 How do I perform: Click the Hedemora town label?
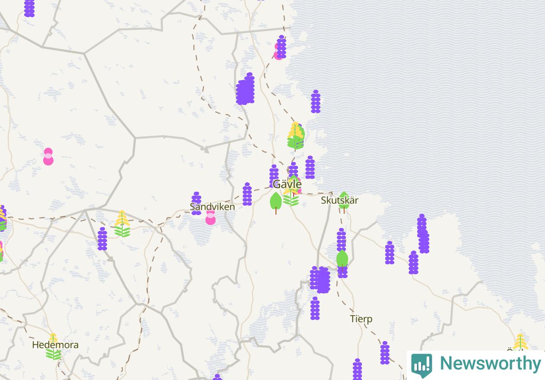(x=55, y=345)
